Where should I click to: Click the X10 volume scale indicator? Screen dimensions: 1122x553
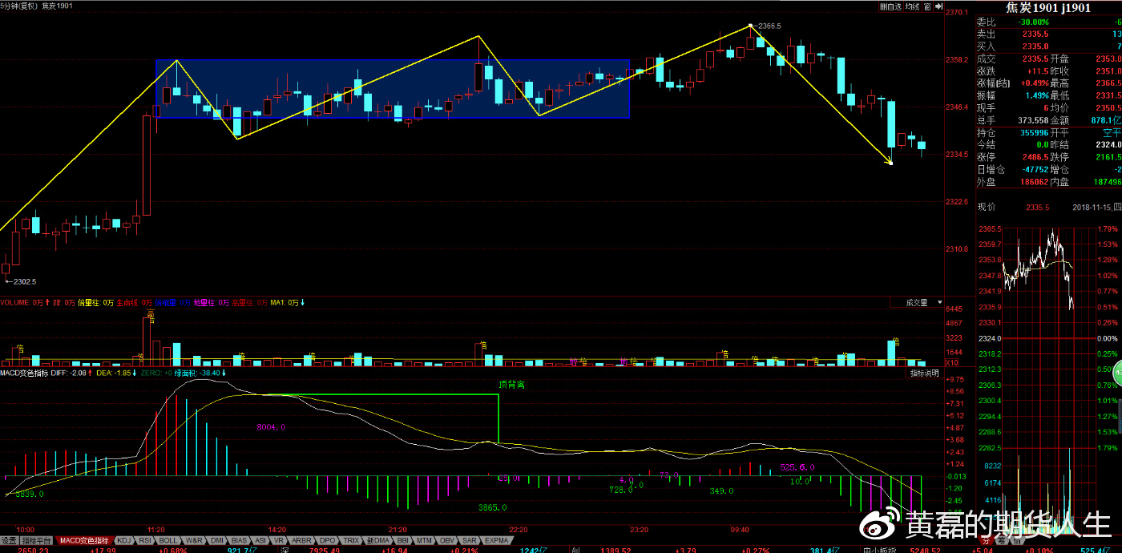pos(955,363)
